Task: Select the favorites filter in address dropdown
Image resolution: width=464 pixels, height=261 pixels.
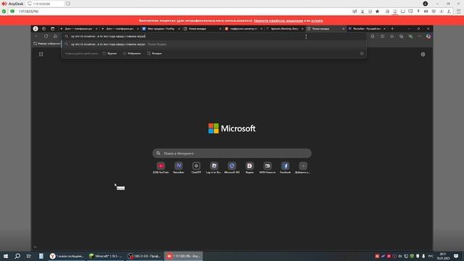Action: (x=132, y=54)
